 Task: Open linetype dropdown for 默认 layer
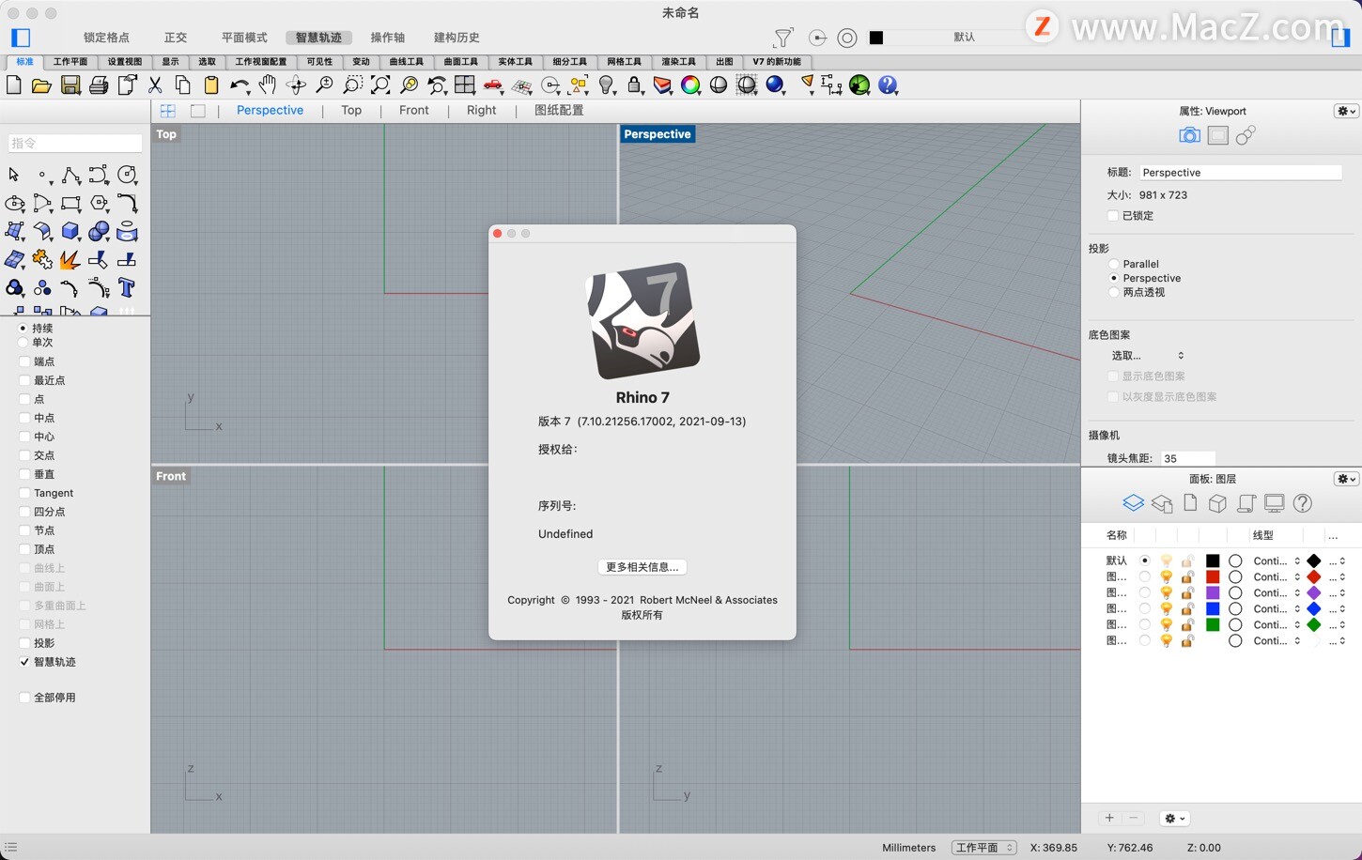pos(1277,561)
